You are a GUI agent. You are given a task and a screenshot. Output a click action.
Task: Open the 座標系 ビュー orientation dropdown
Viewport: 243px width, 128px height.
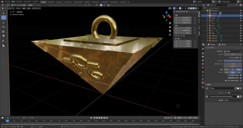(x=43, y=5)
